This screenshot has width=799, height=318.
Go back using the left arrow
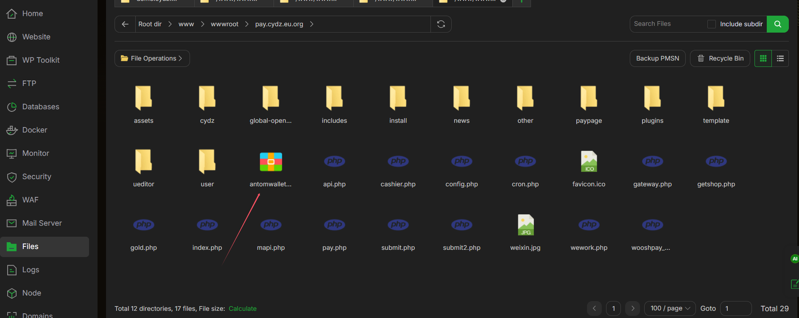[125, 24]
